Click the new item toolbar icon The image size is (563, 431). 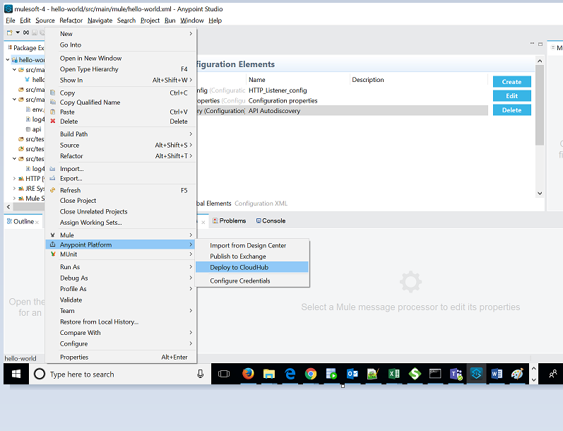[10, 33]
